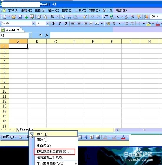Open the 绘图(R) drawing menu
The height and width of the screenshot is (165, 162).
(x=9, y=137)
